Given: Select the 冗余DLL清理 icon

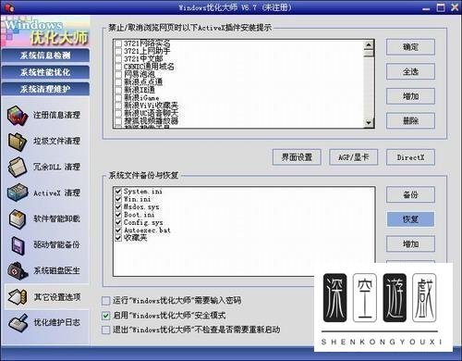Looking at the screenshot, I should click(x=18, y=167).
